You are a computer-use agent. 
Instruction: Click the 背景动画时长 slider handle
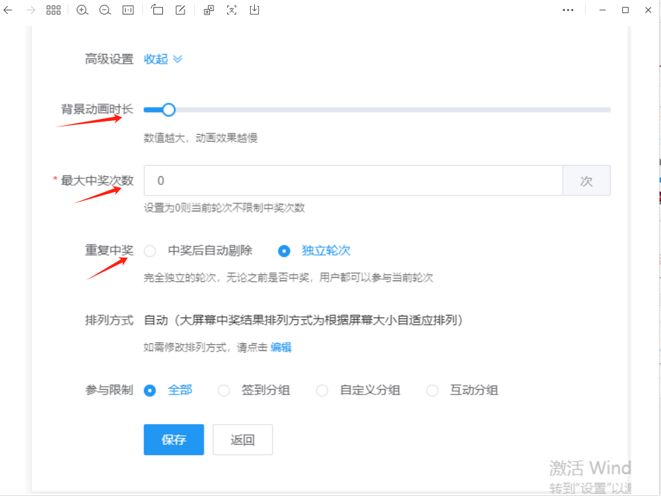169,110
